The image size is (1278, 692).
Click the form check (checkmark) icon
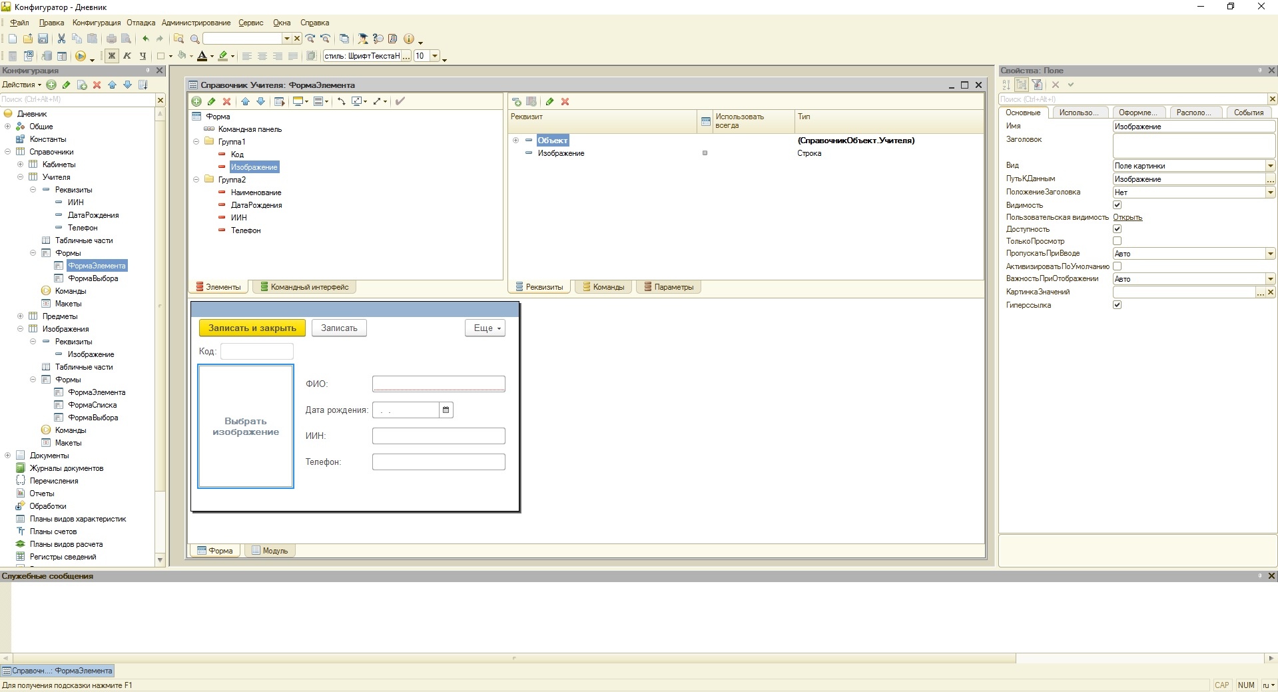click(x=400, y=101)
